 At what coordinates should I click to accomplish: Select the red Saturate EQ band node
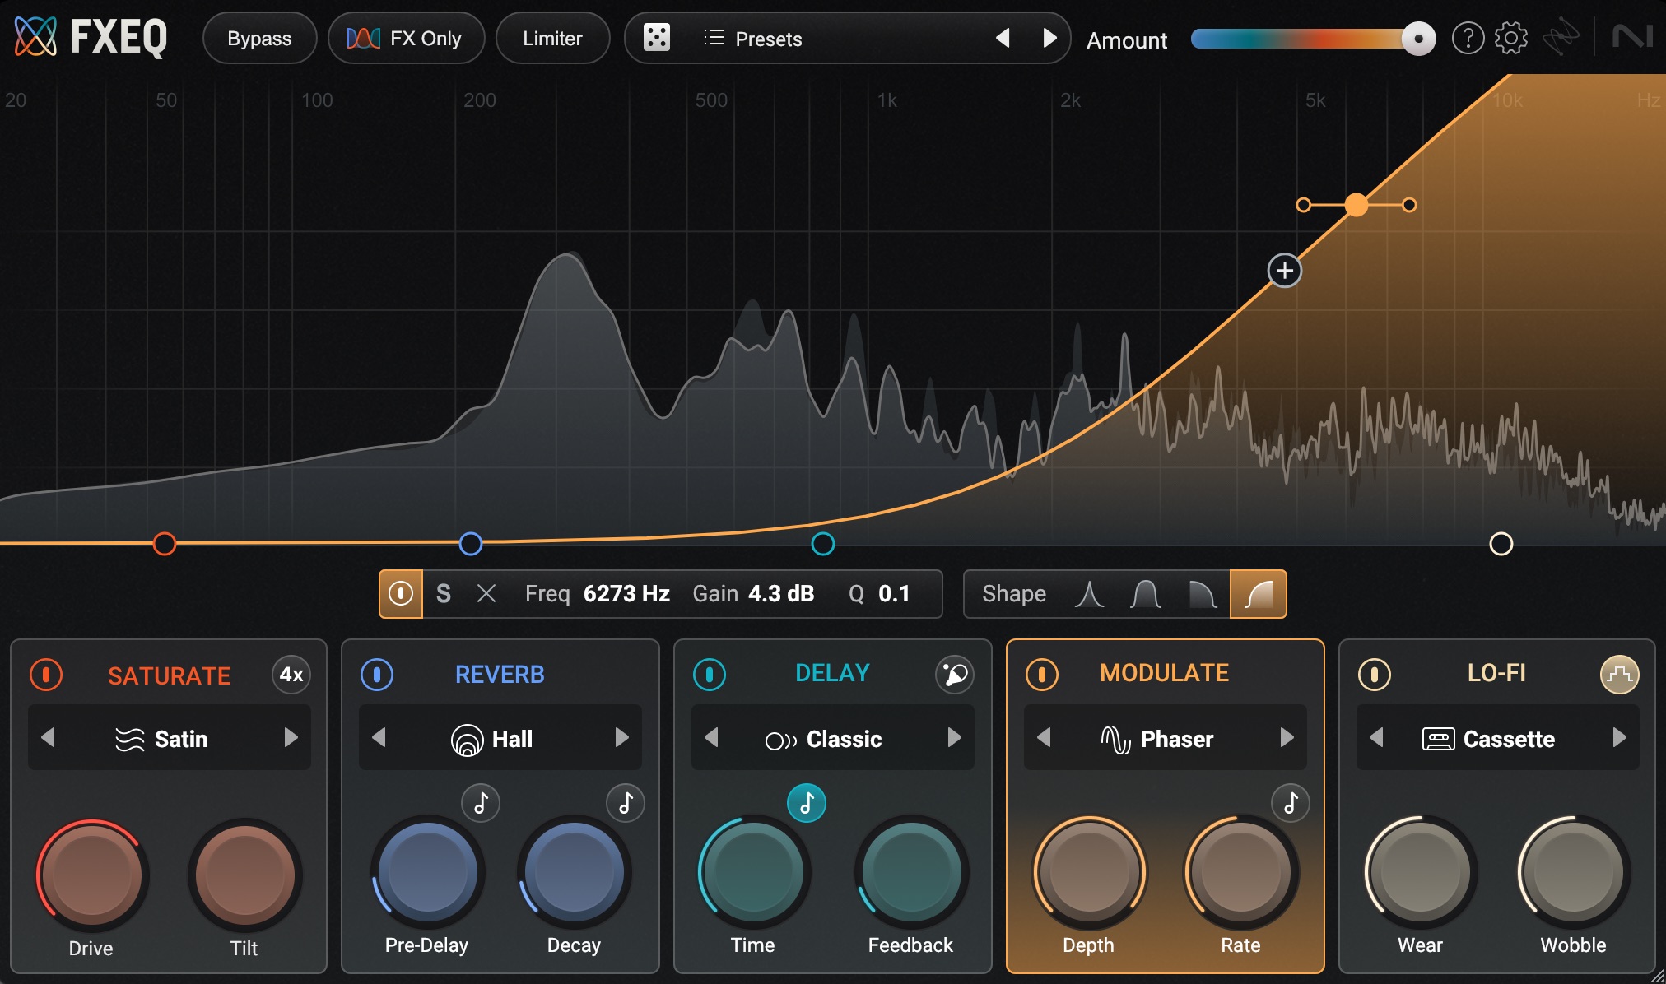[x=165, y=544]
